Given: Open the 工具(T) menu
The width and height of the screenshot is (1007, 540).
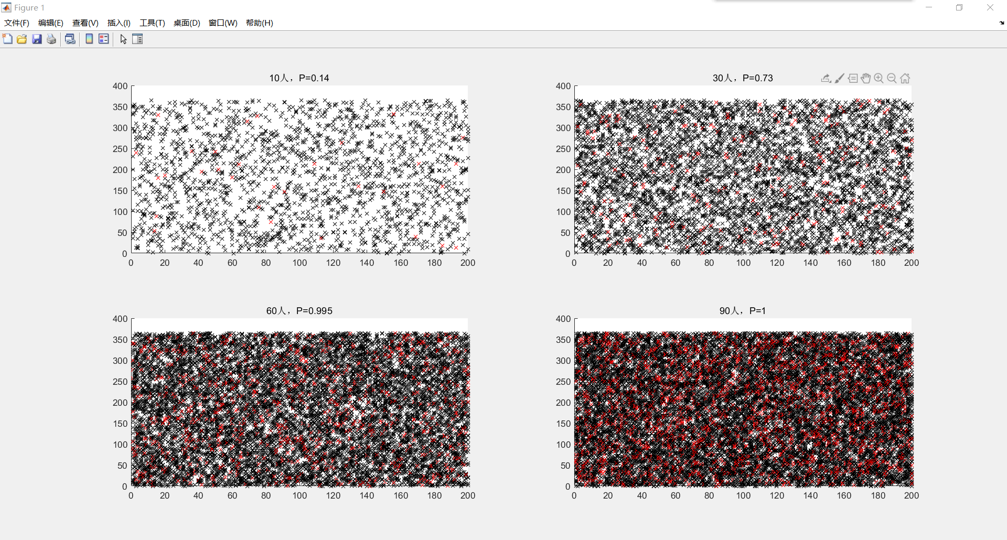Looking at the screenshot, I should pyautogui.click(x=152, y=23).
